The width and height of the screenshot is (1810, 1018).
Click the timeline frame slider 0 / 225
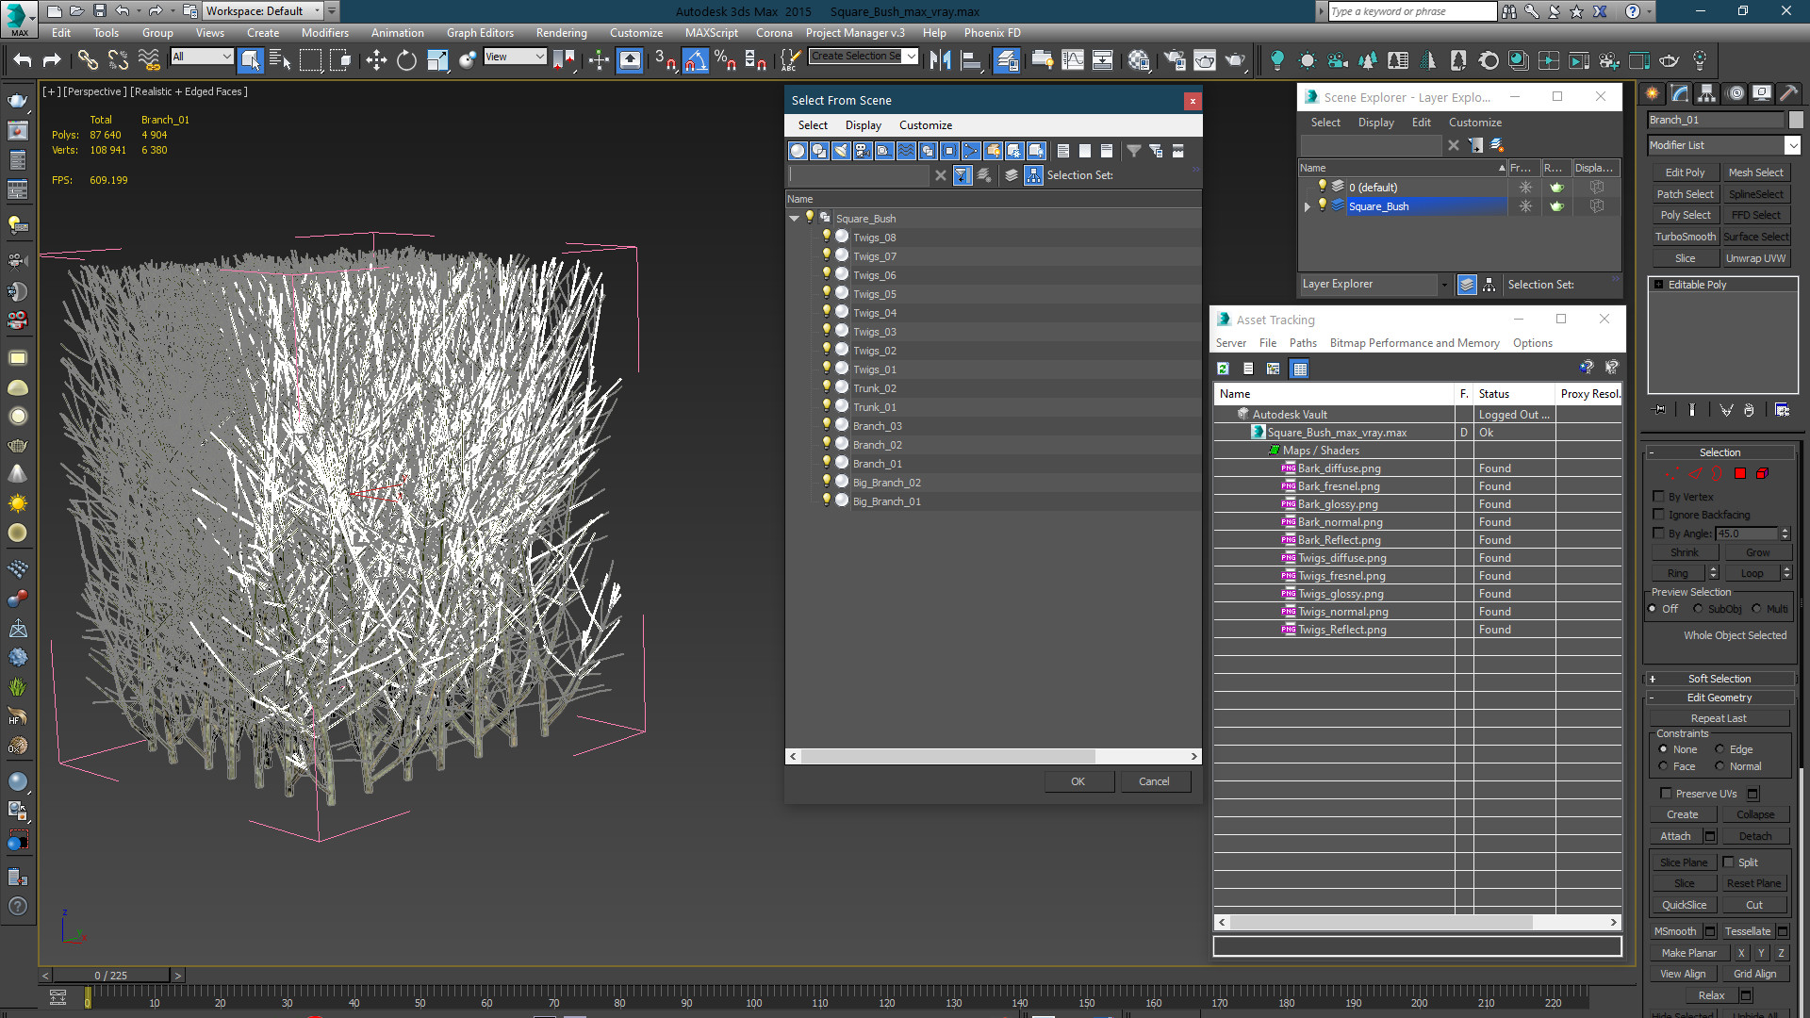click(111, 976)
